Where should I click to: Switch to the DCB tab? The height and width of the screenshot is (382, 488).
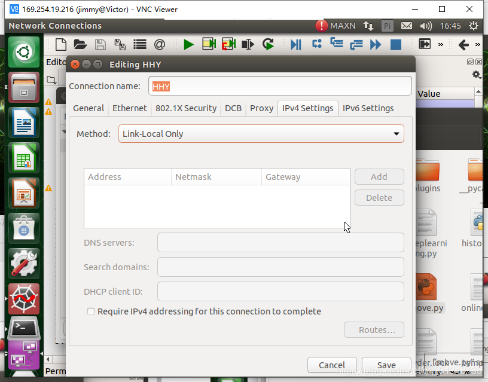click(233, 108)
